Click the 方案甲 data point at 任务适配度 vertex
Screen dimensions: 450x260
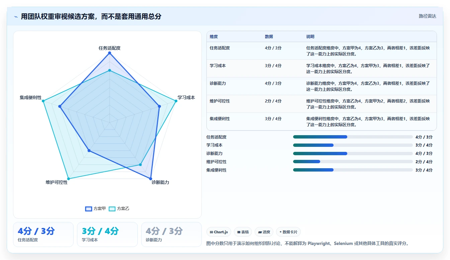click(x=109, y=53)
